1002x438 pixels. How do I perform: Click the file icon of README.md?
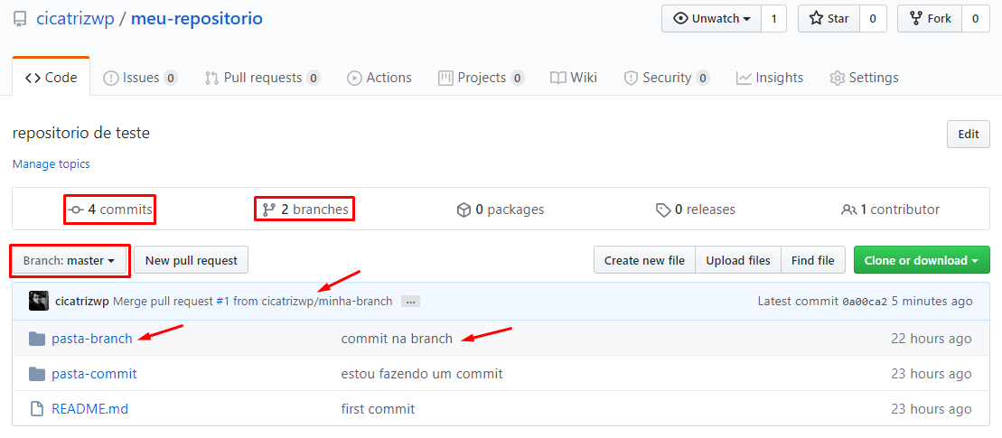coord(37,408)
